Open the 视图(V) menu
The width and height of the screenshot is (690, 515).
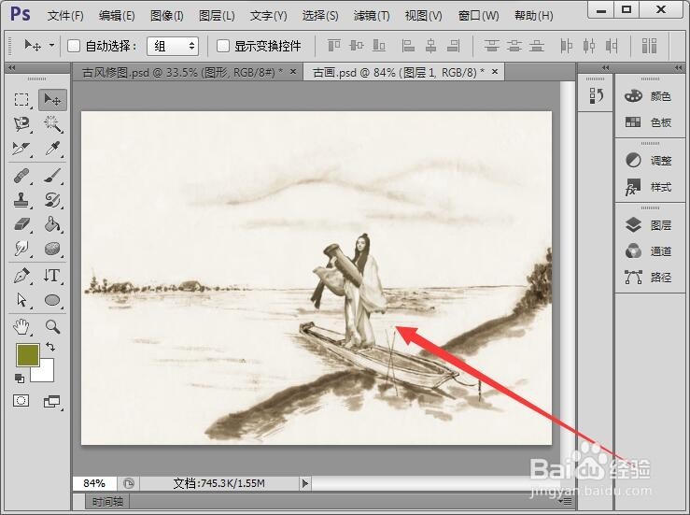(x=423, y=16)
